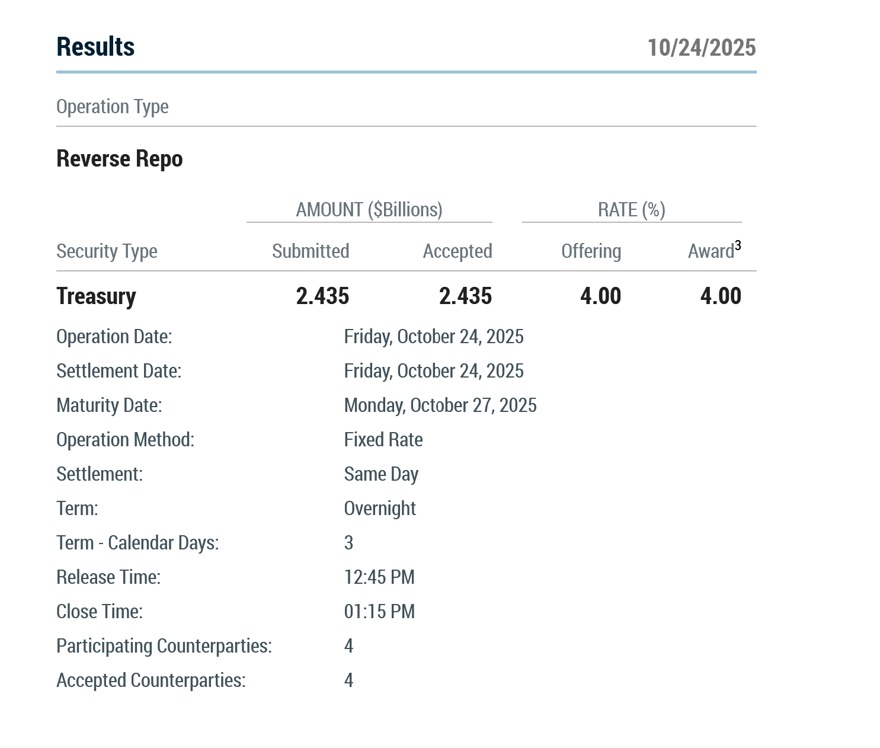Select the 10/24/2025 date in the header
The image size is (880, 748).
(702, 48)
